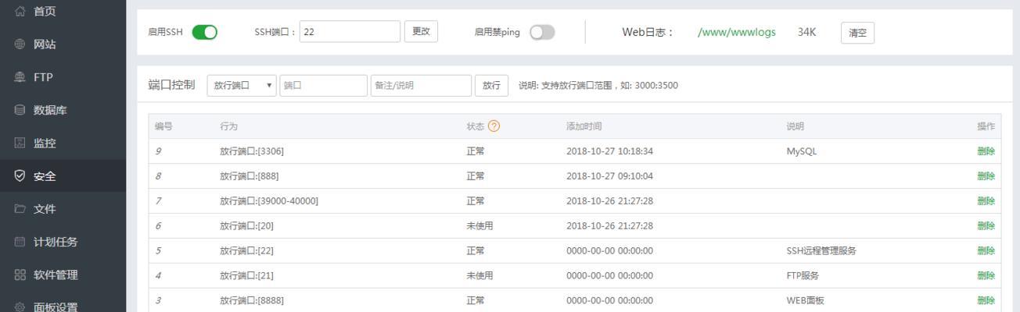This screenshot has width=1020, height=312.
Task: Click the 未使用 status in port 20 row
Action: pos(479,226)
